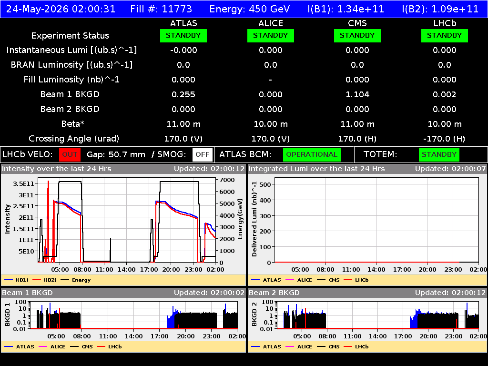
Task: Click the ALICE fill luminosity dash
Action: pyautogui.click(x=271, y=80)
